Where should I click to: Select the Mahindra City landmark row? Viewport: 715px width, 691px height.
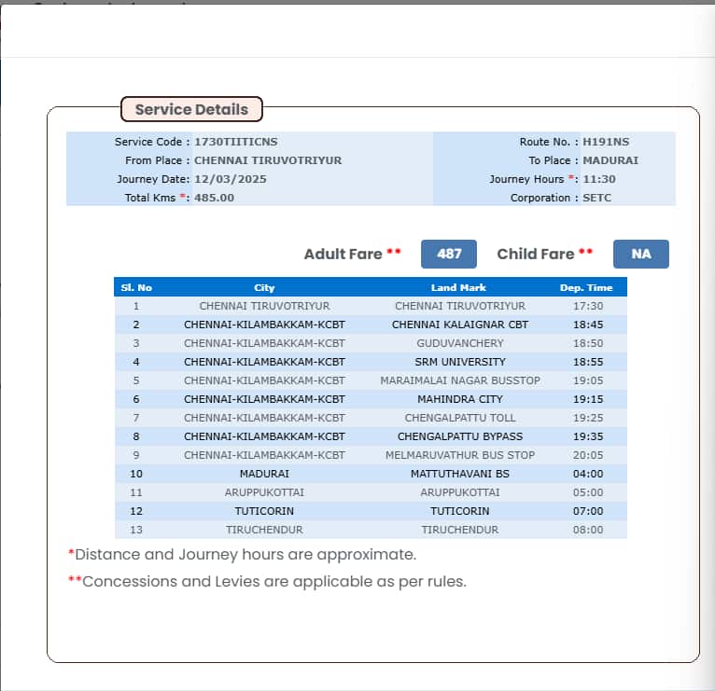(459, 399)
